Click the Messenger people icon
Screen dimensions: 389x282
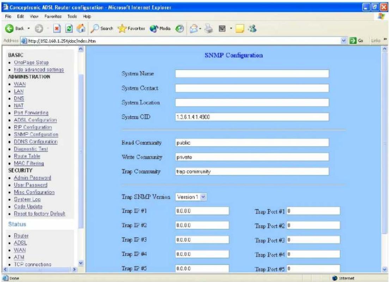click(253, 29)
